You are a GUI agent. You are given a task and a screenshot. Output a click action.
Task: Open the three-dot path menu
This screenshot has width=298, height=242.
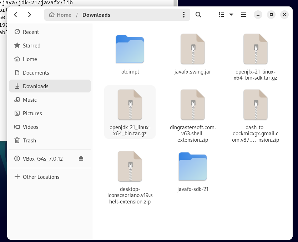click(x=184, y=15)
